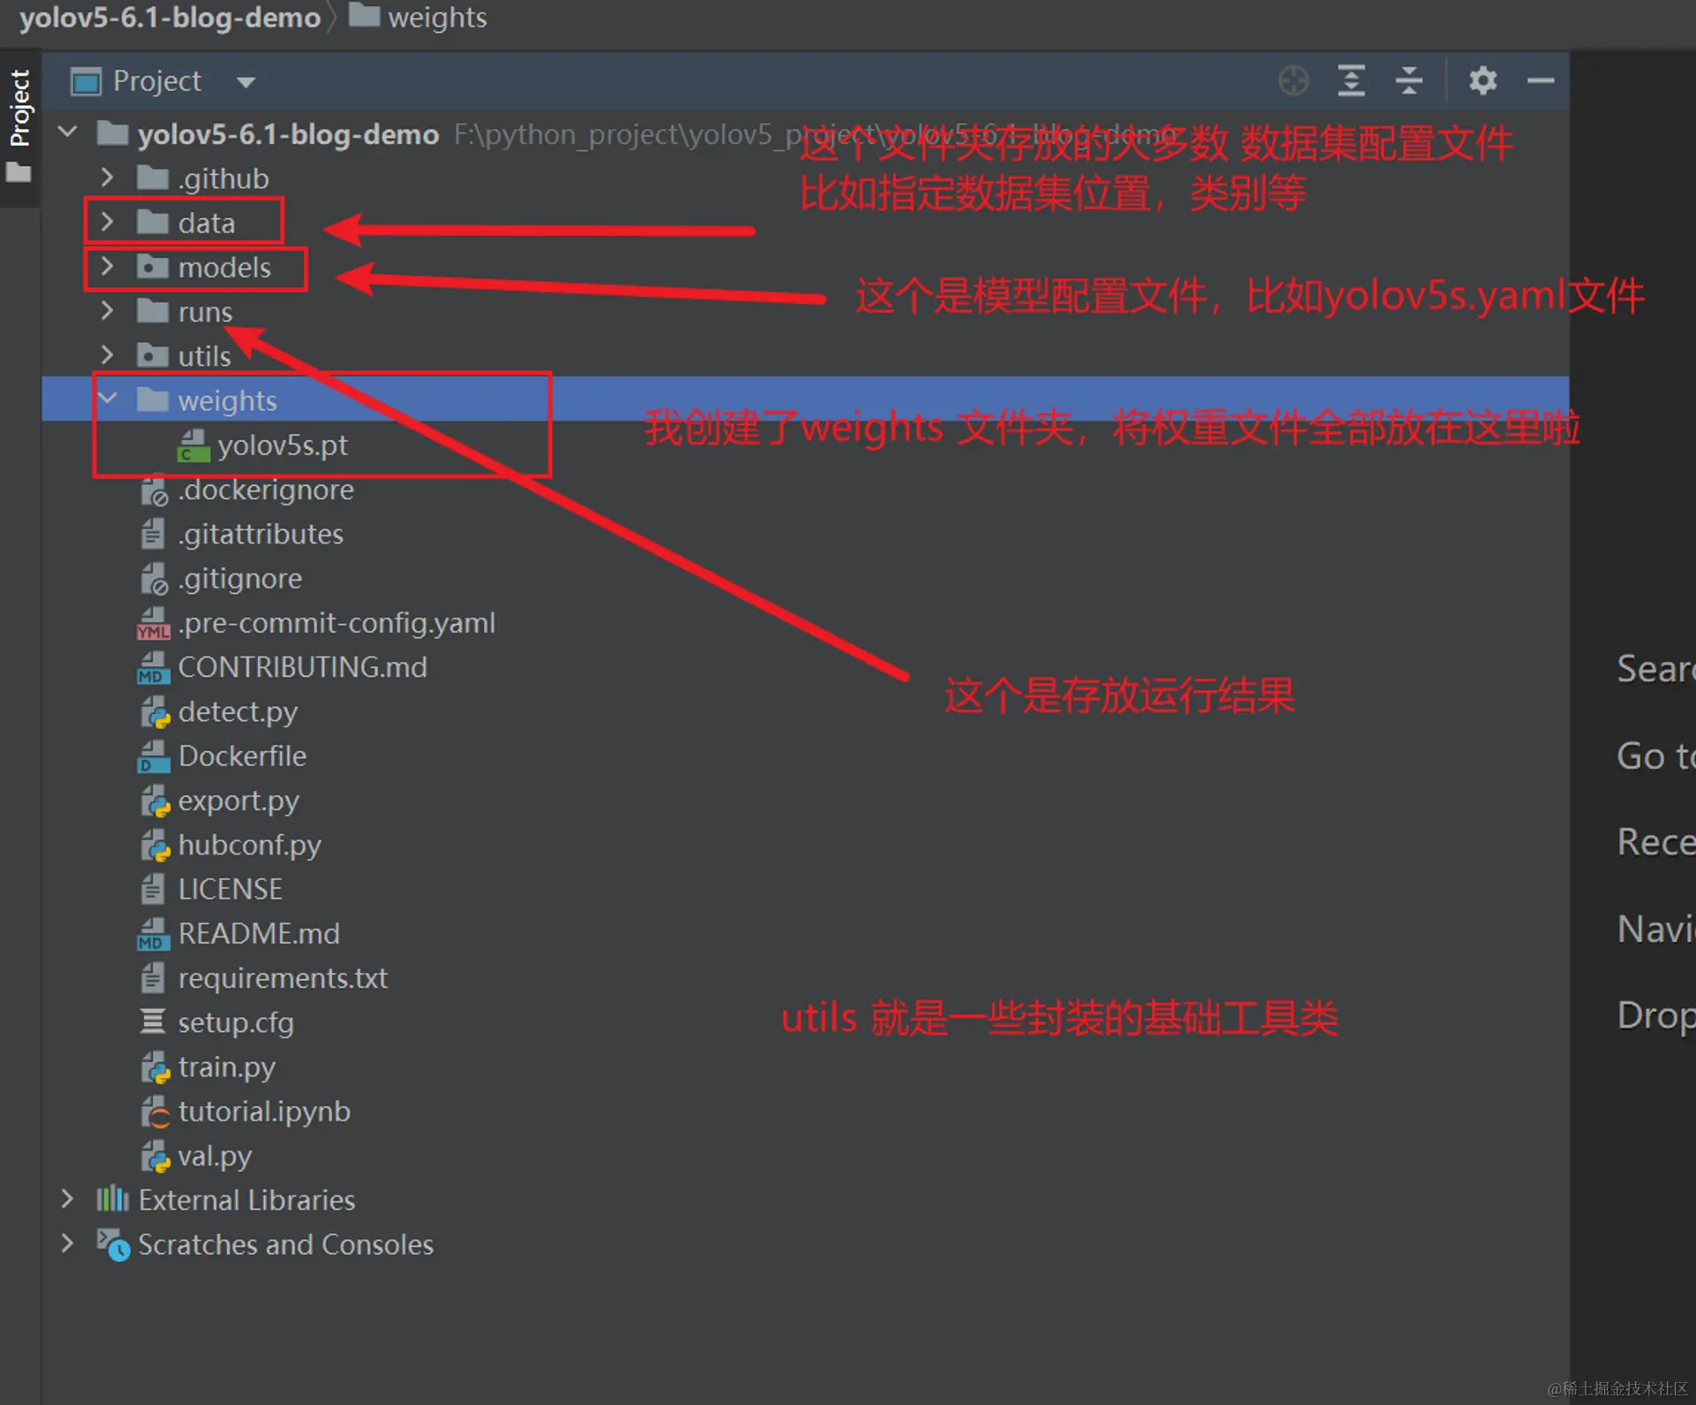Select the yolov5s.pt weights file
Image resolution: width=1696 pixels, height=1405 pixels.
[x=282, y=445]
